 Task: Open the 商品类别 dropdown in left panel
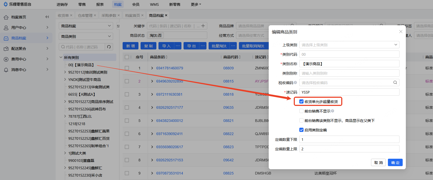pos(86,36)
